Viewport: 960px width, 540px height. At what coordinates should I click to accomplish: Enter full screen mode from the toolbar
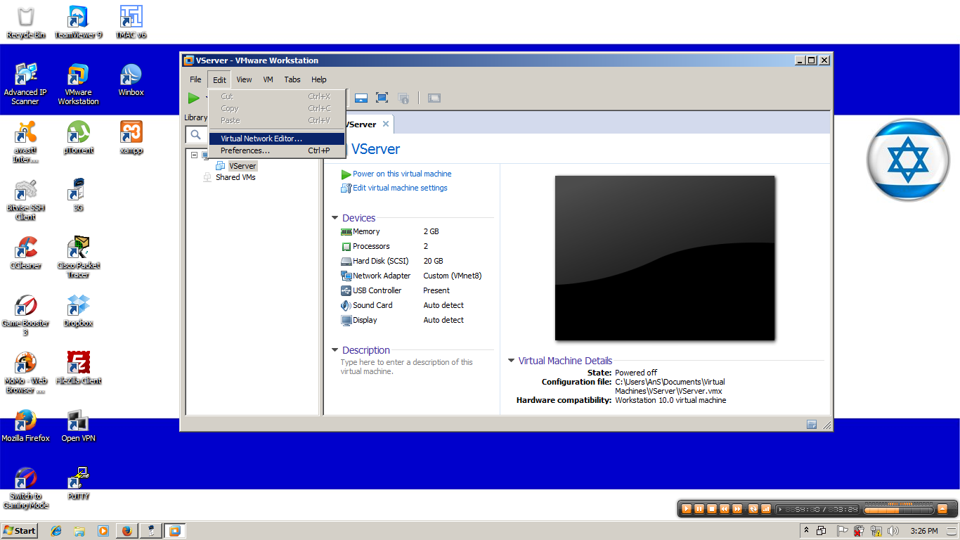pos(382,98)
